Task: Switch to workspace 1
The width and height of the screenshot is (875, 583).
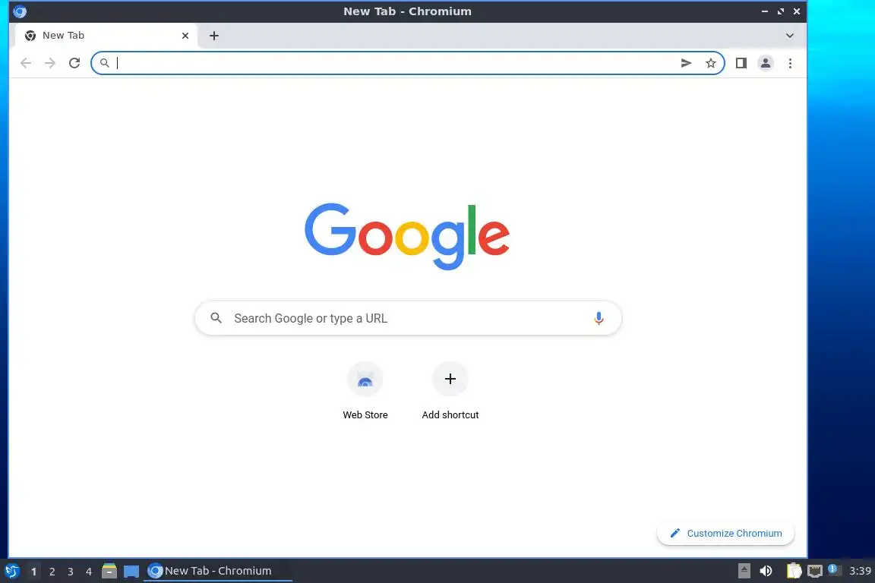Action: 33,572
